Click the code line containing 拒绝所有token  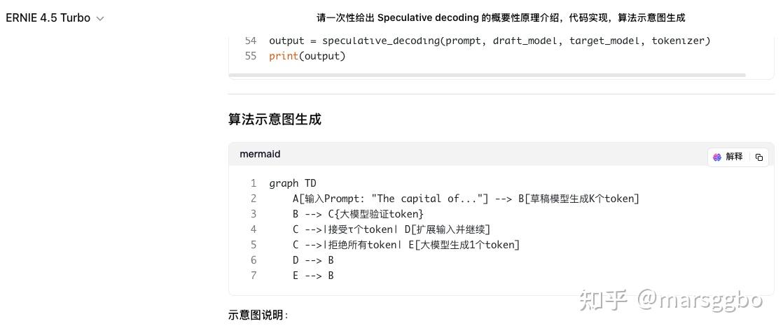pyautogui.click(x=406, y=245)
